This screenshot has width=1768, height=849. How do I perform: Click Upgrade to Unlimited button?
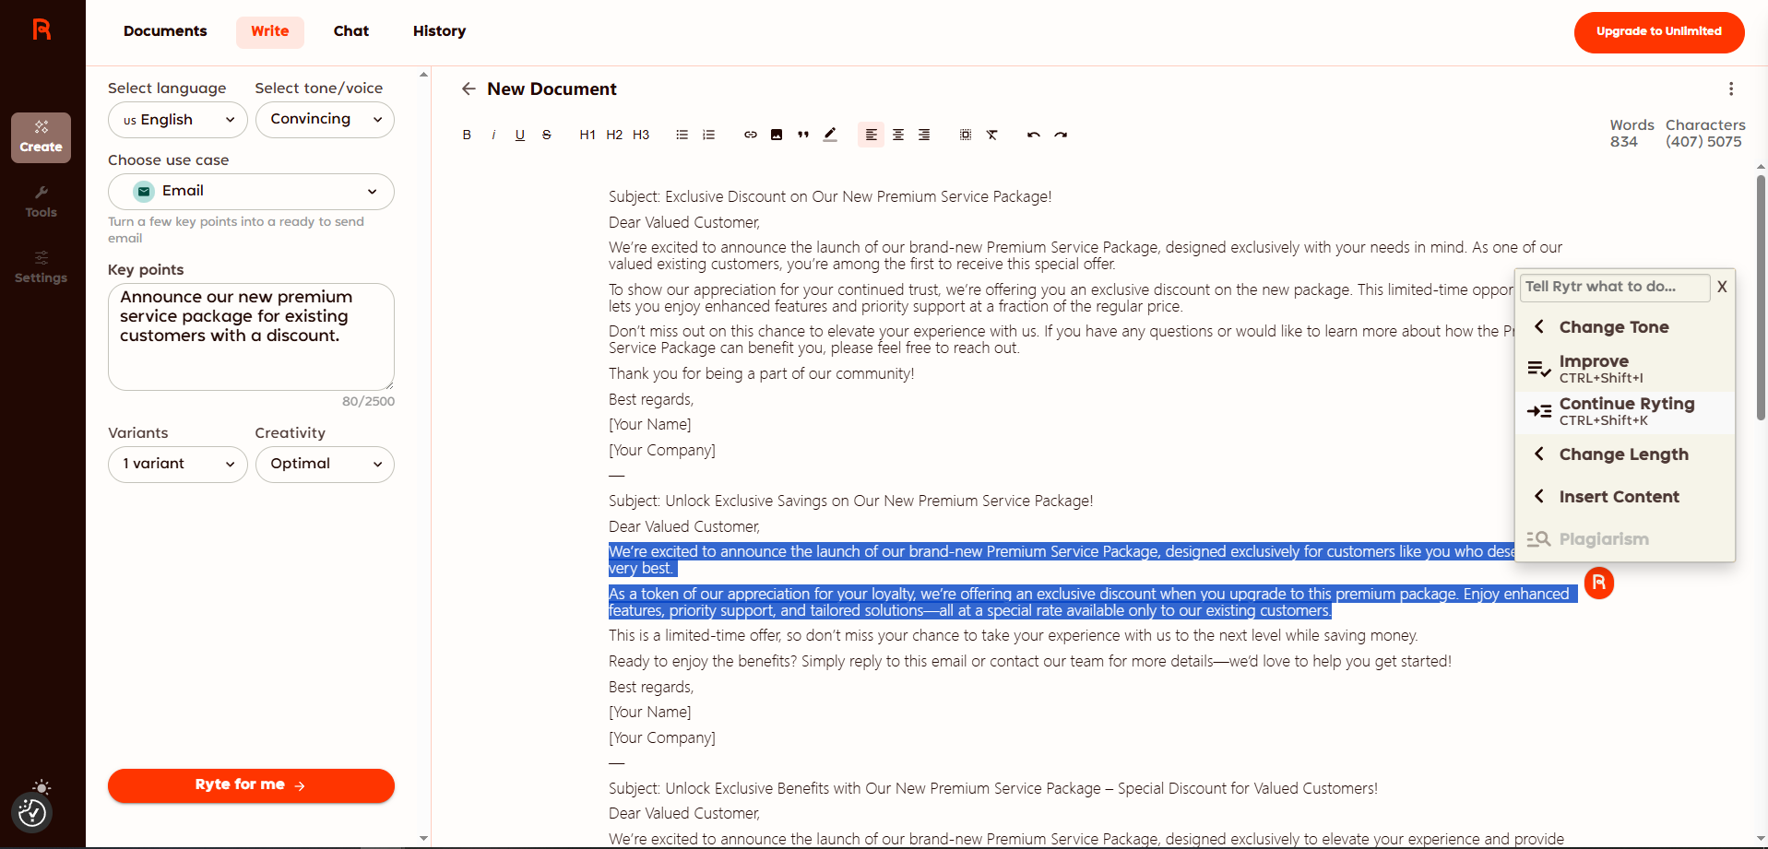[x=1658, y=32]
